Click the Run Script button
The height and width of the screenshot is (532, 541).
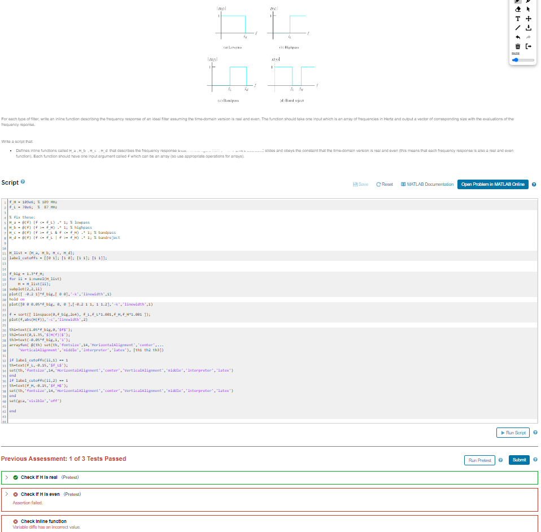(513, 432)
